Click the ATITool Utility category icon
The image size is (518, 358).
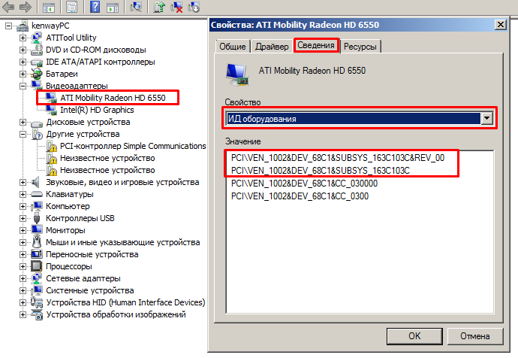click(x=36, y=38)
